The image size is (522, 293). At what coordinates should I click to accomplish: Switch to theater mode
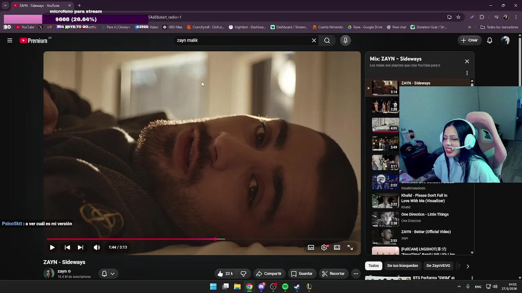point(337,247)
